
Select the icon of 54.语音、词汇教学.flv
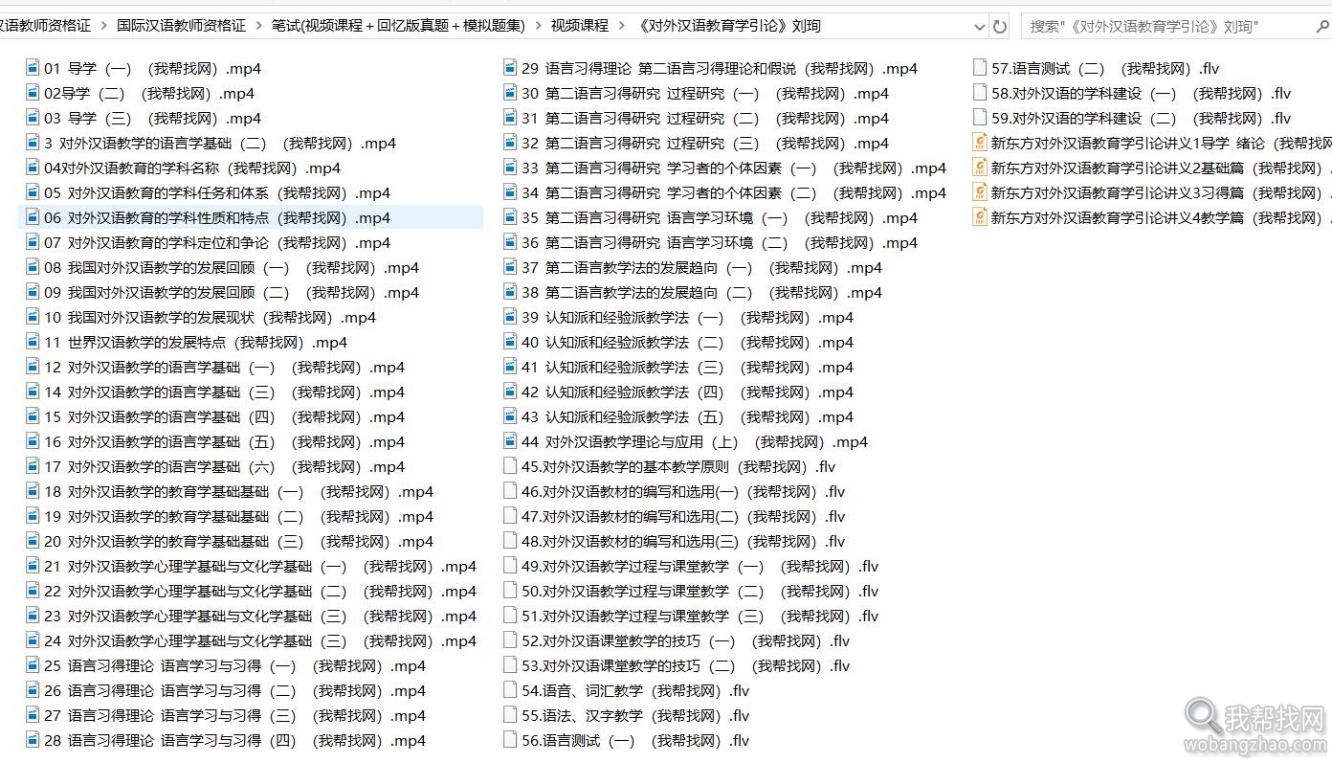point(510,690)
